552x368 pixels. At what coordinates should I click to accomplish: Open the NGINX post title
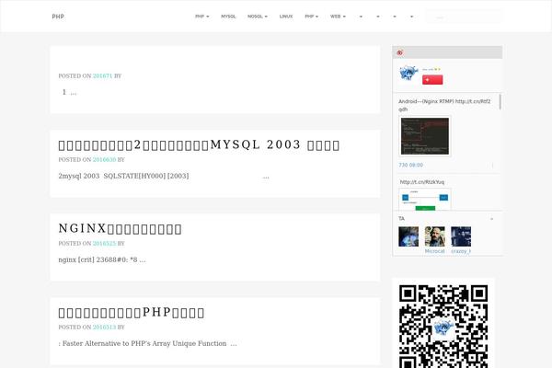point(120,229)
